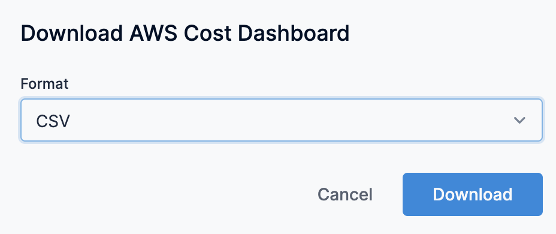Click the CSV value in the dropdown
This screenshot has width=556, height=234.
click(53, 121)
